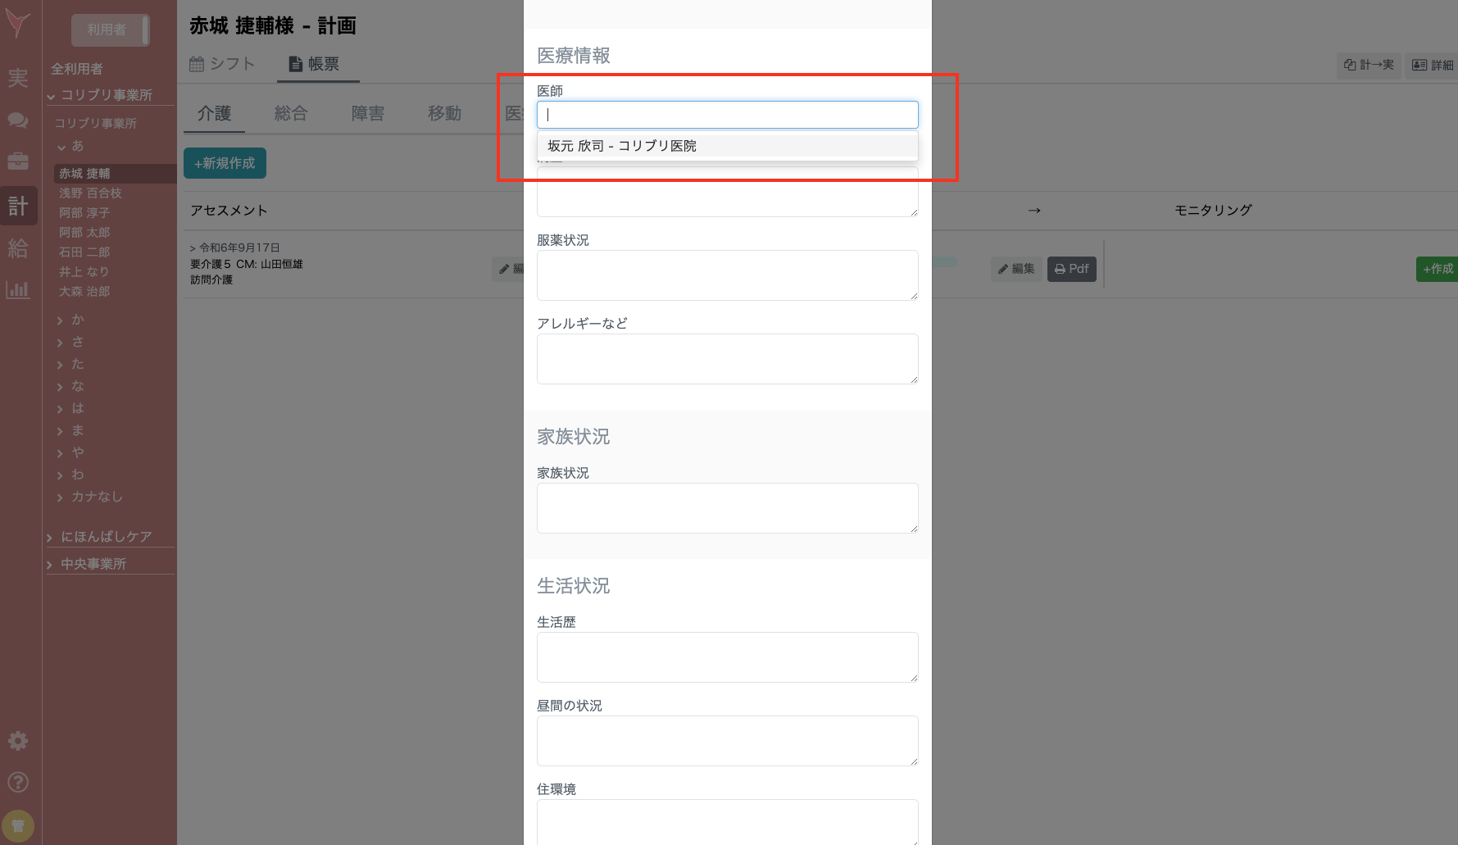The image size is (1458, 845).
Task: Click inside the 家族状況 text area
Action: (726, 507)
